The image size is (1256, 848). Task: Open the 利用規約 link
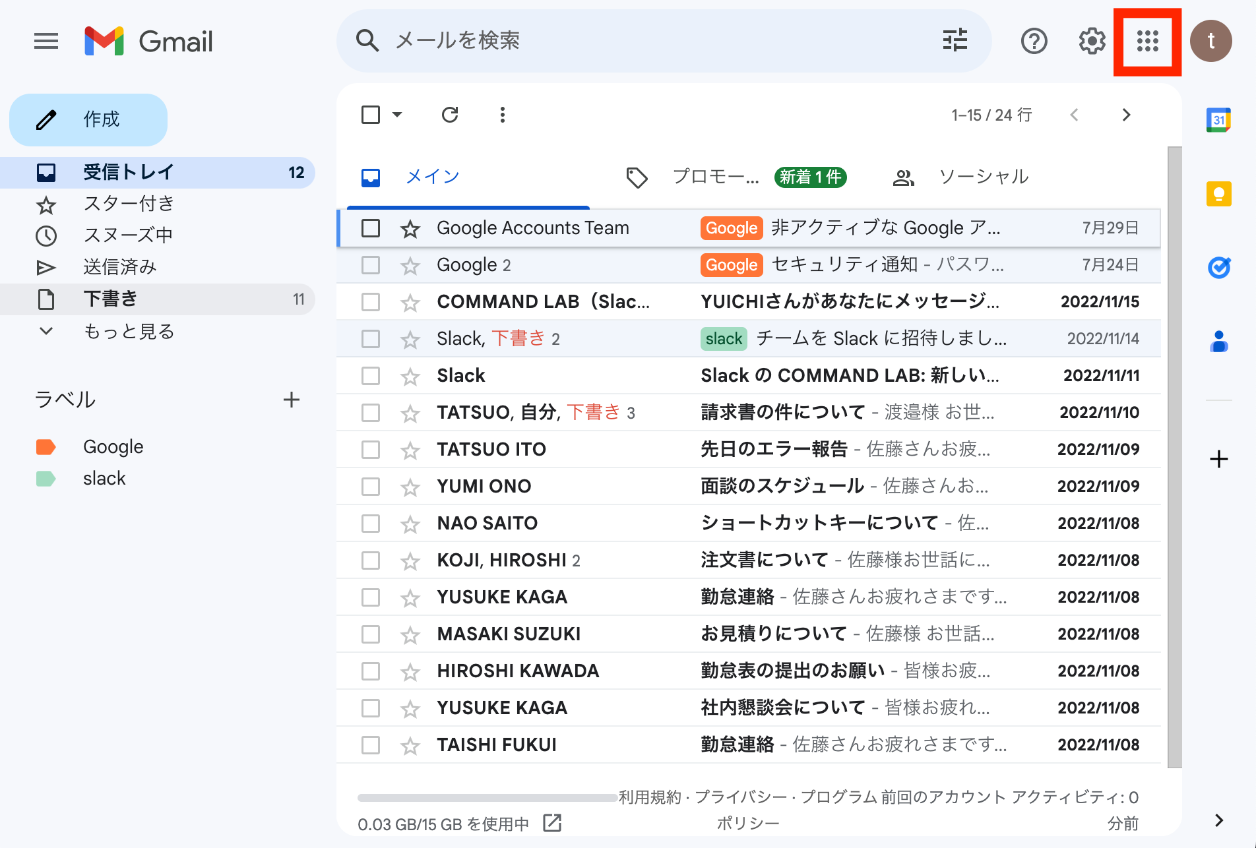(x=650, y=797)
